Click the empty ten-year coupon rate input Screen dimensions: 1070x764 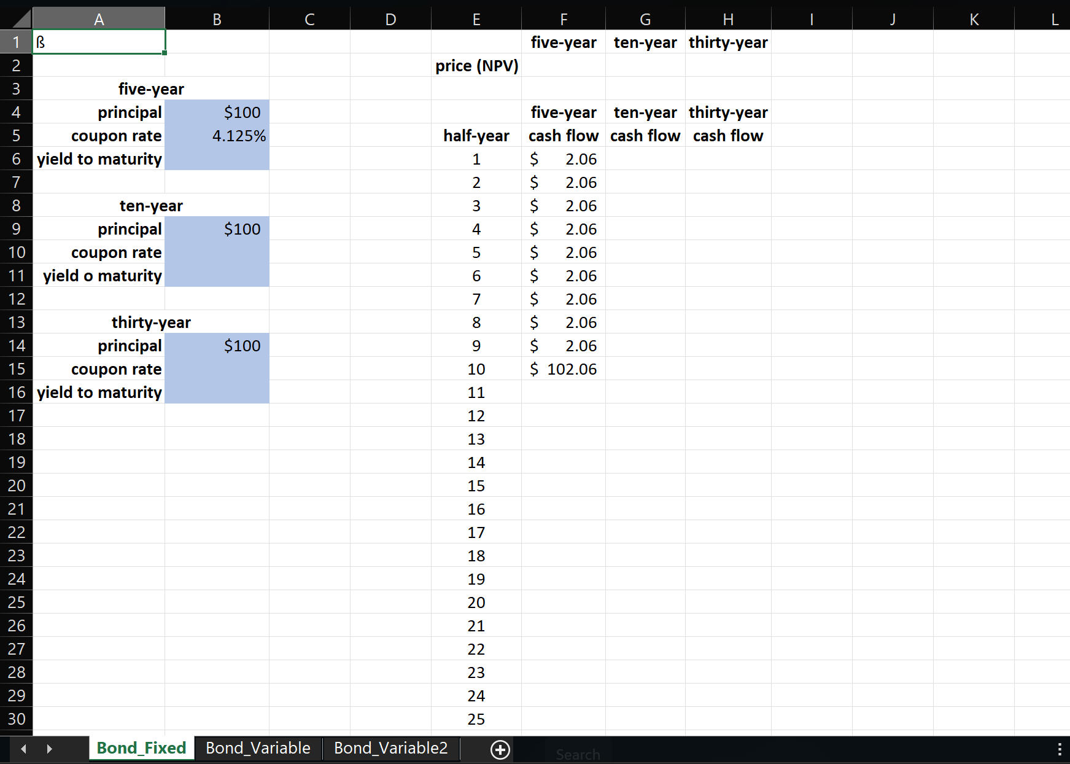pyautogui.click(x=217, y=252)
